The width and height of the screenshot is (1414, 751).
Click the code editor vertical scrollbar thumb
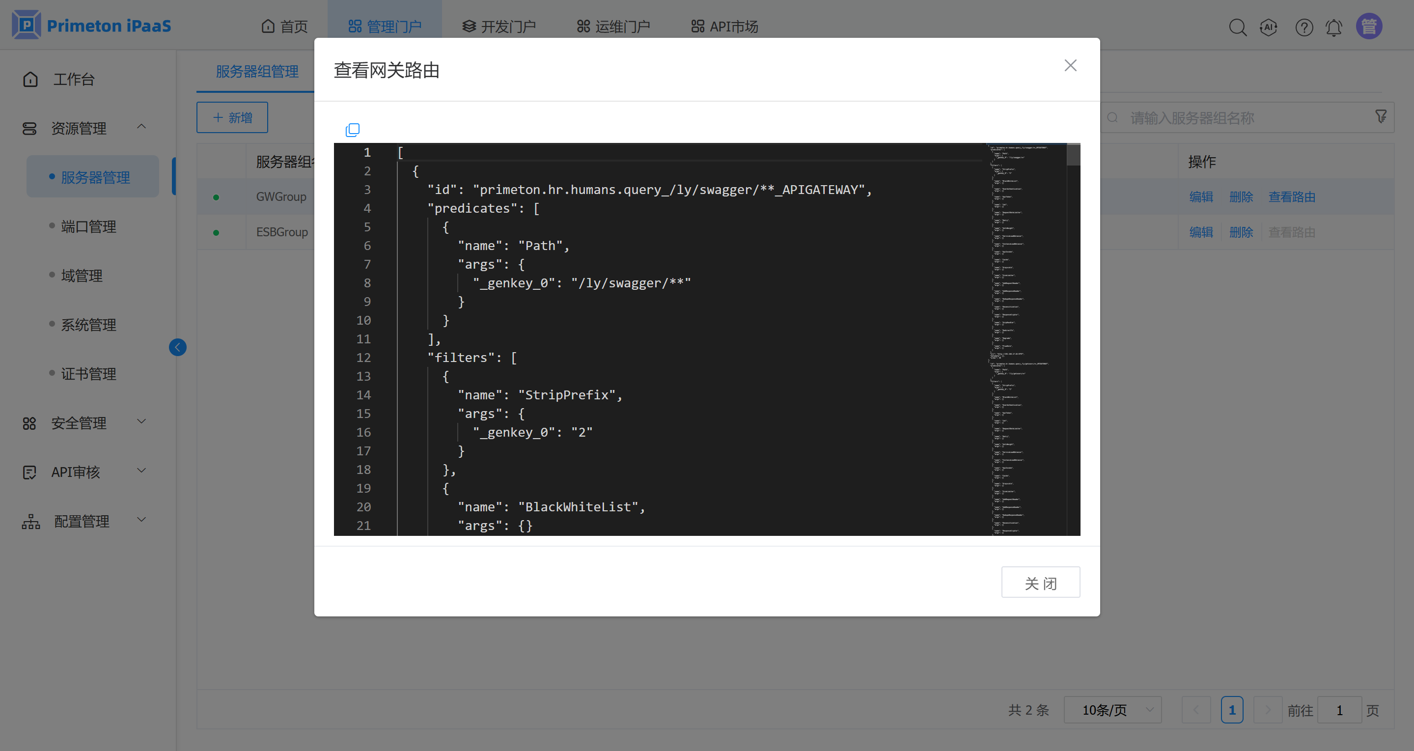[1073, 155]
